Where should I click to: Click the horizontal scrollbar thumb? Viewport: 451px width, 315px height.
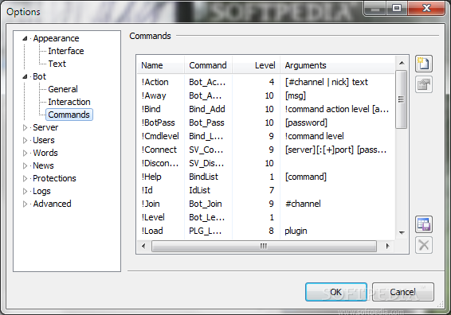[x=264, y=246]
